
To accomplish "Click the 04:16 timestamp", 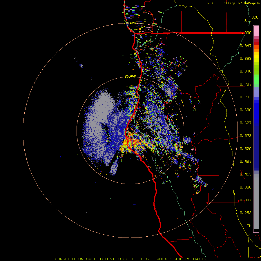I will (200, 259).
